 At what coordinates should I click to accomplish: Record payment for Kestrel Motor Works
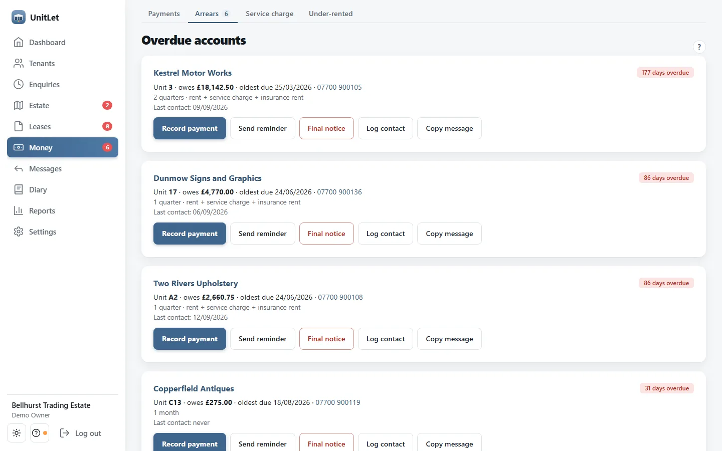tap(190, 128)
